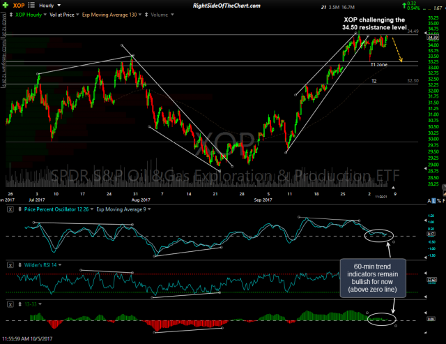Click the 30.00 price scale value
Image resolution: width=446 pixels, height=344 pixels.
coord(433,139)
